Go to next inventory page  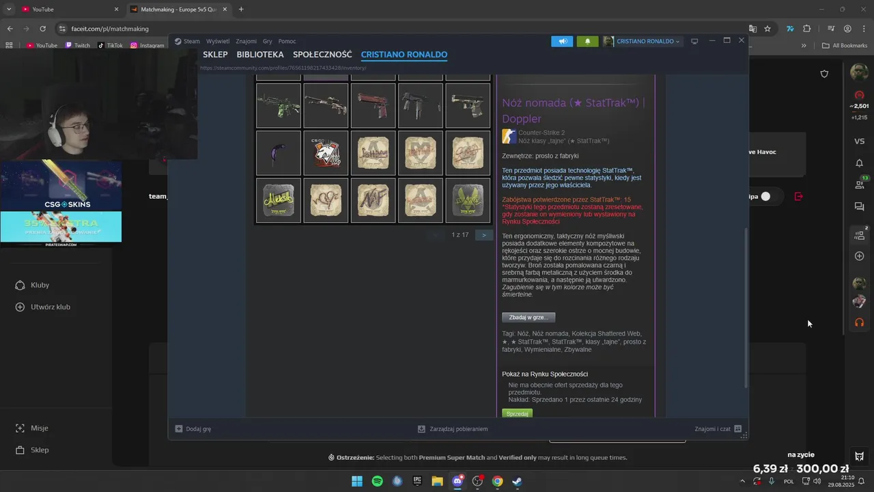483,235
